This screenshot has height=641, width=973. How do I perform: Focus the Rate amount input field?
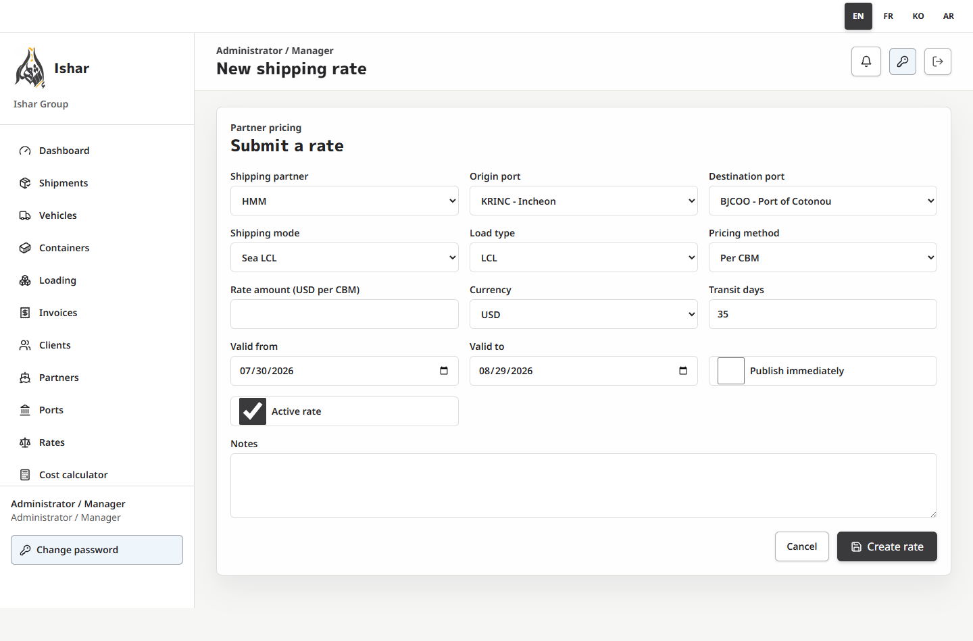(345, 314)
